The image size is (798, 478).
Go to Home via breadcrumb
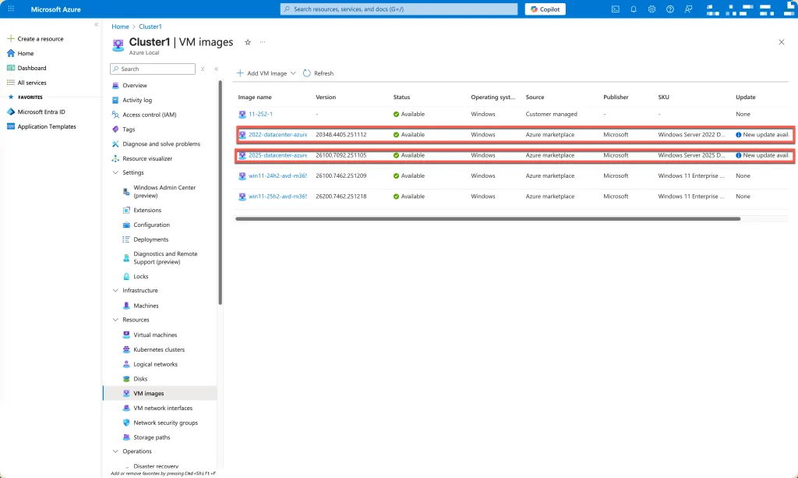tap(120, 27)
